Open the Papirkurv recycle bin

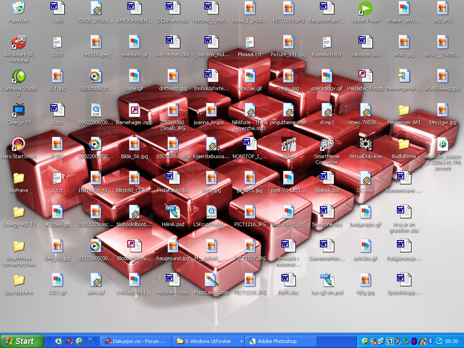coord(19,8)
